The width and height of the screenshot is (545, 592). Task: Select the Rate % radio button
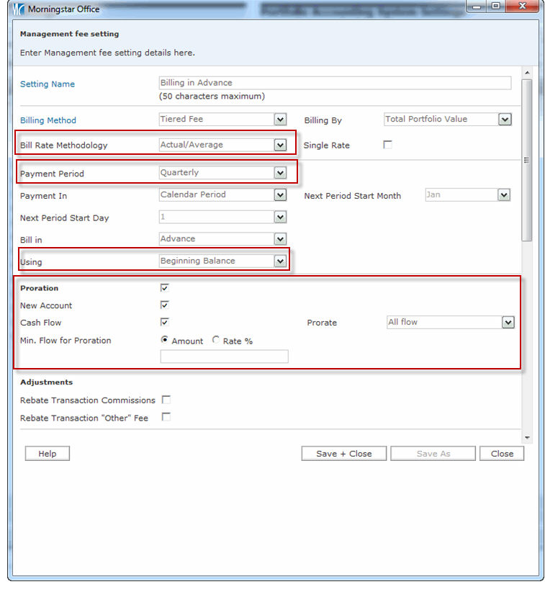coord(216,340)
